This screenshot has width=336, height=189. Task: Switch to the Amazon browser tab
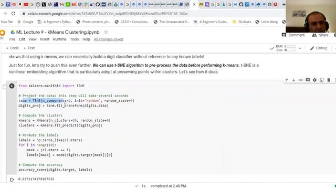coord(20,4)
